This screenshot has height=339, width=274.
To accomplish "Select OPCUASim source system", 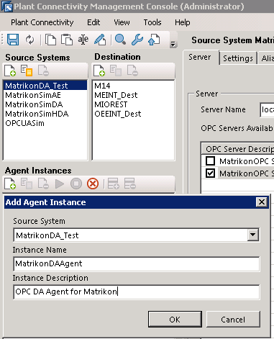I will point(45,123).
